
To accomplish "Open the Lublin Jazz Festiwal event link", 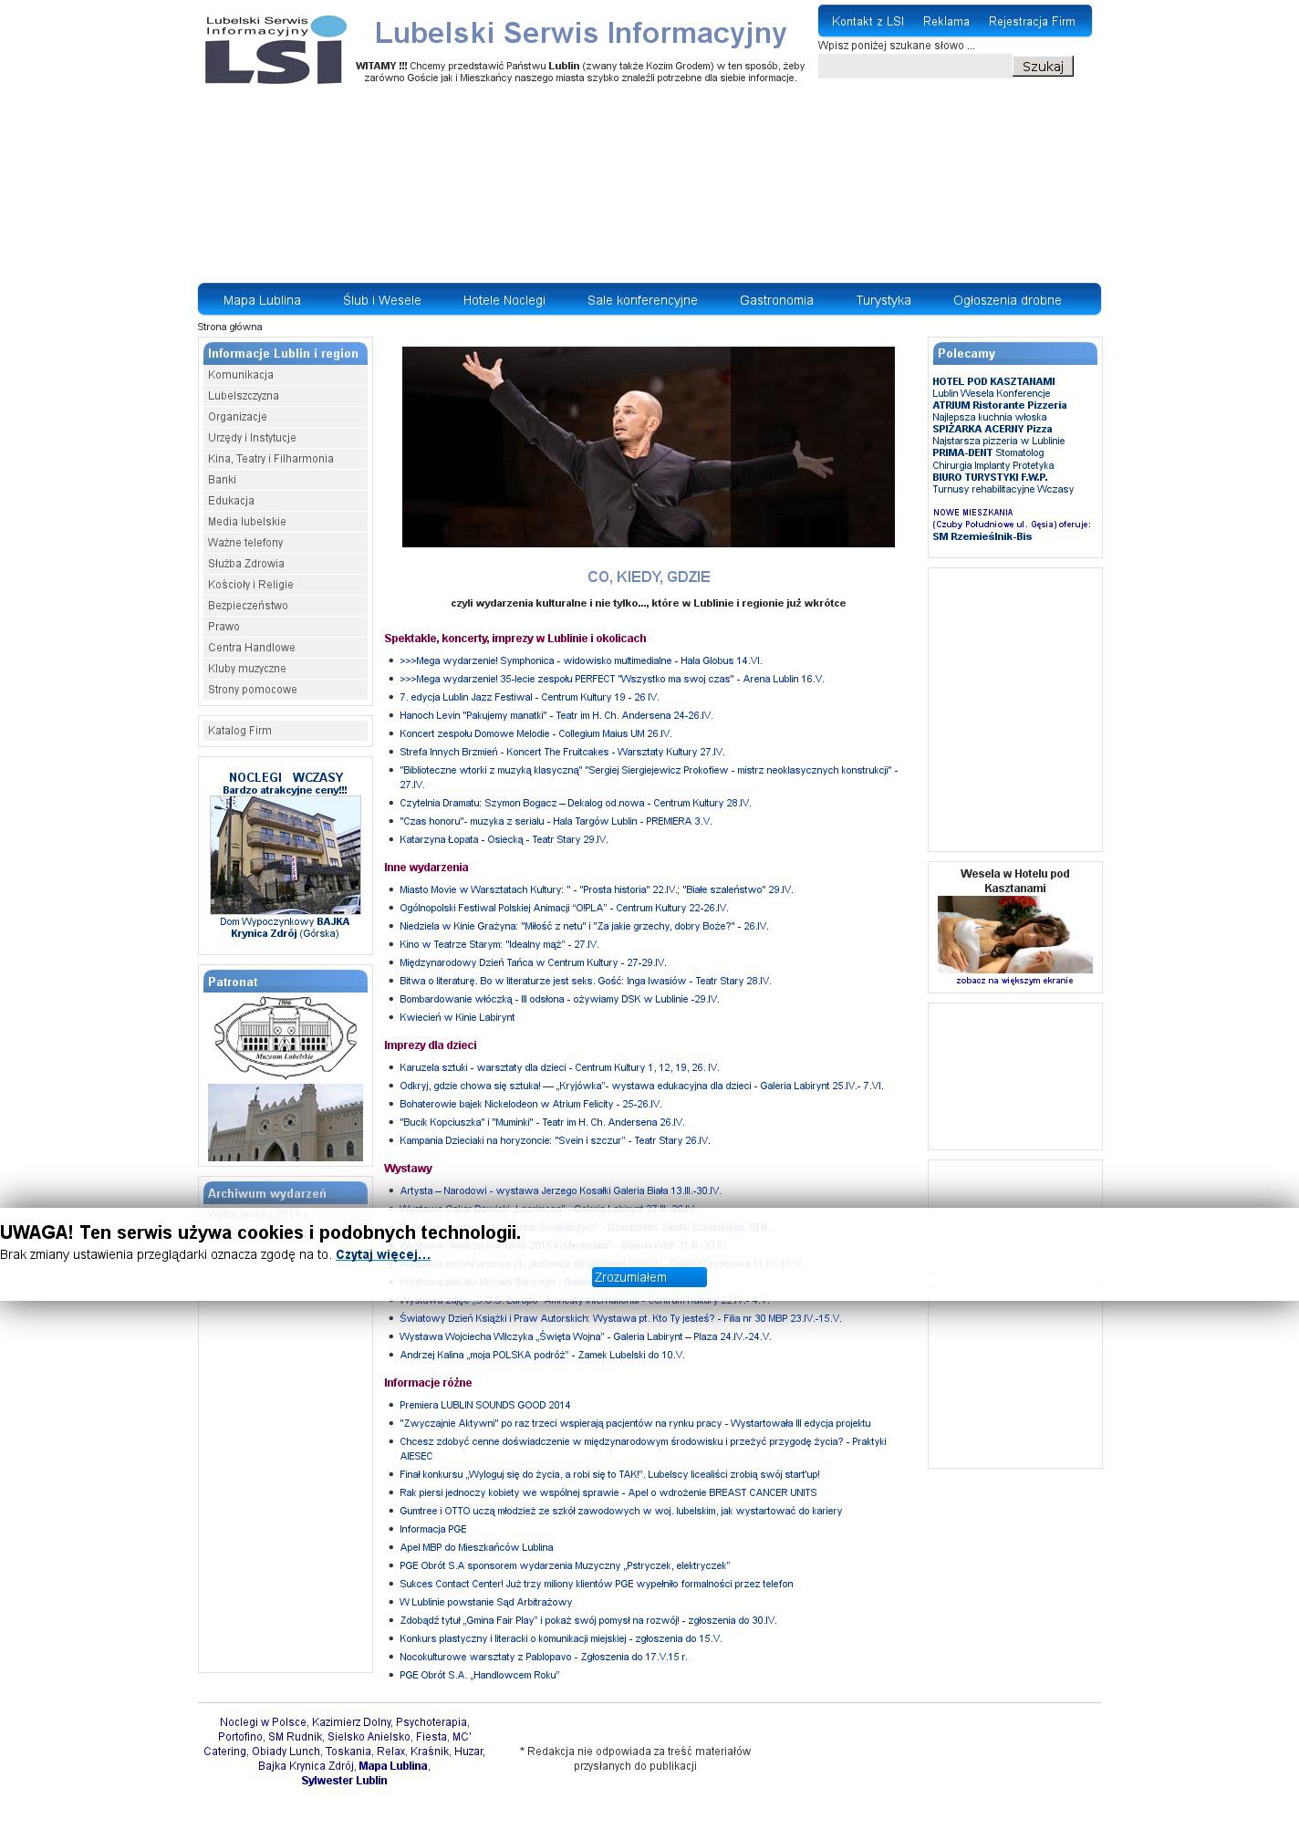I will 528,697.
